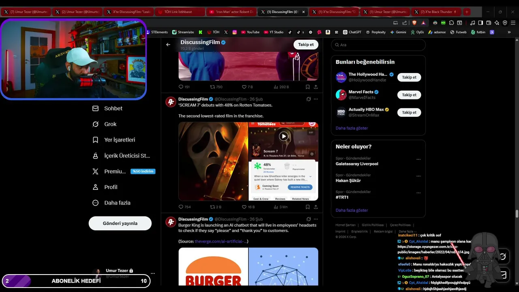Open more options on Burger King post
The height and width of the screenshot is (292, 519).
coord(316,219)
